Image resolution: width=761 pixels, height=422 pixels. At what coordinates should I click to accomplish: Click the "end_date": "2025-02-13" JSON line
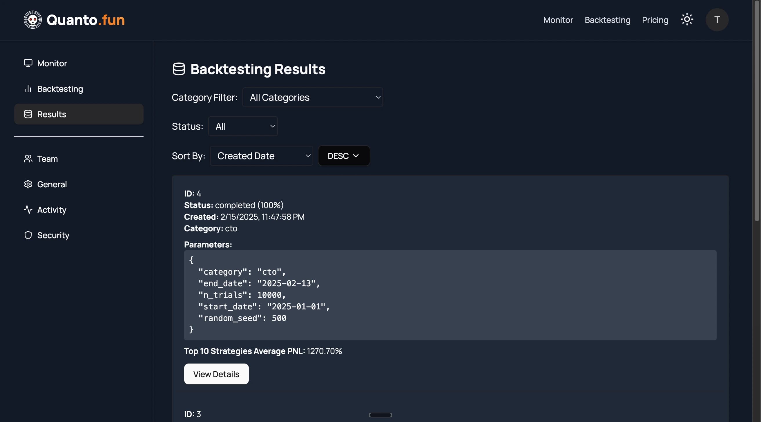259,283
